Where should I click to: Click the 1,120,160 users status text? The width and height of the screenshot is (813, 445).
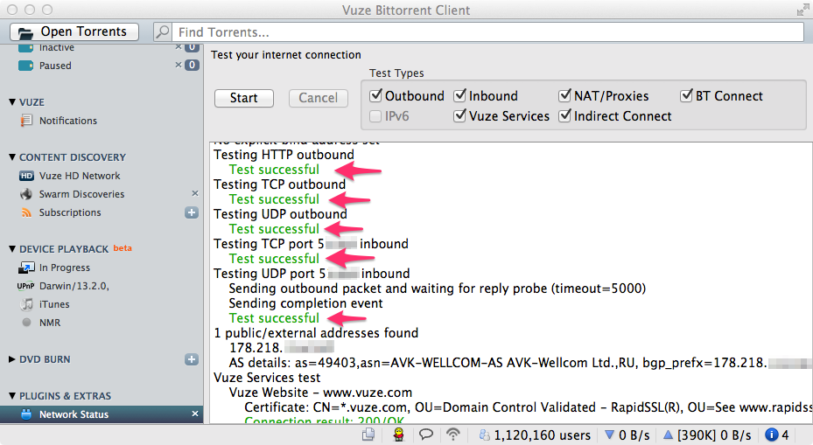542,435
